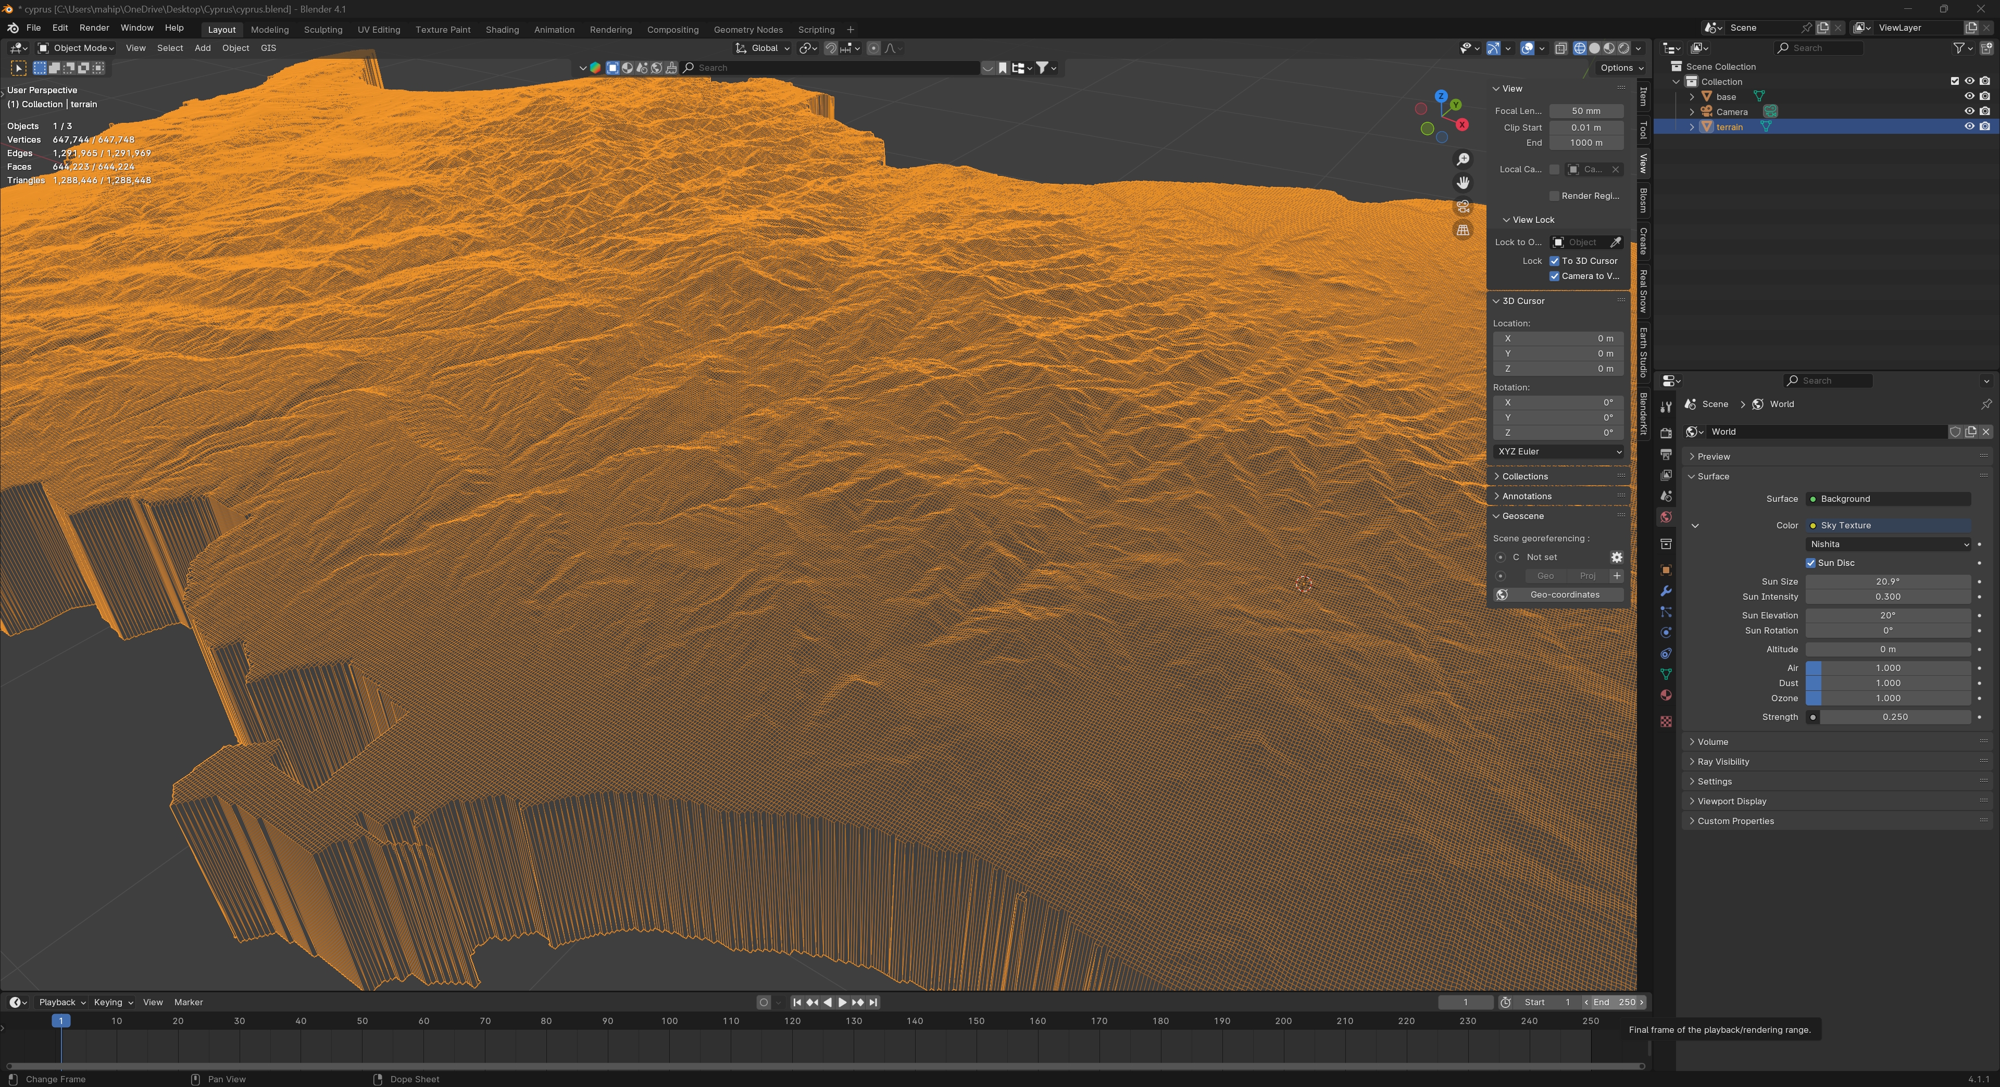Open the GIS menu in viewport header
Viewport: 2000px width, 1087px height.
point(268,48)
